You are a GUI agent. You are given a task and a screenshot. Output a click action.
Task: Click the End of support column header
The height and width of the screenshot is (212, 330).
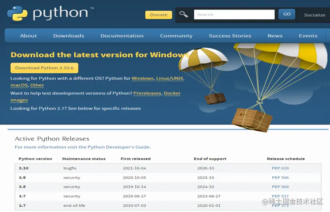click(210, 159)
